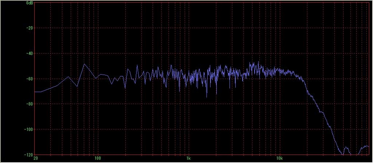The height and width of the screenshot is (163, 373).
Task: Click the 0dB label on the level axis
Action: pyautogui.click(x=30, y=3)
